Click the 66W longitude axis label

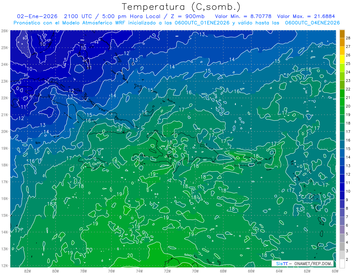click(251, 271)
